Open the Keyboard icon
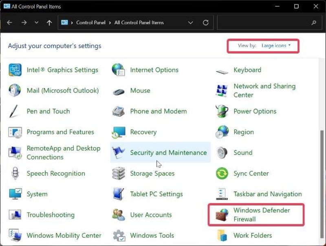This screenshot has width=326, height=246. [x=222, y=72]
